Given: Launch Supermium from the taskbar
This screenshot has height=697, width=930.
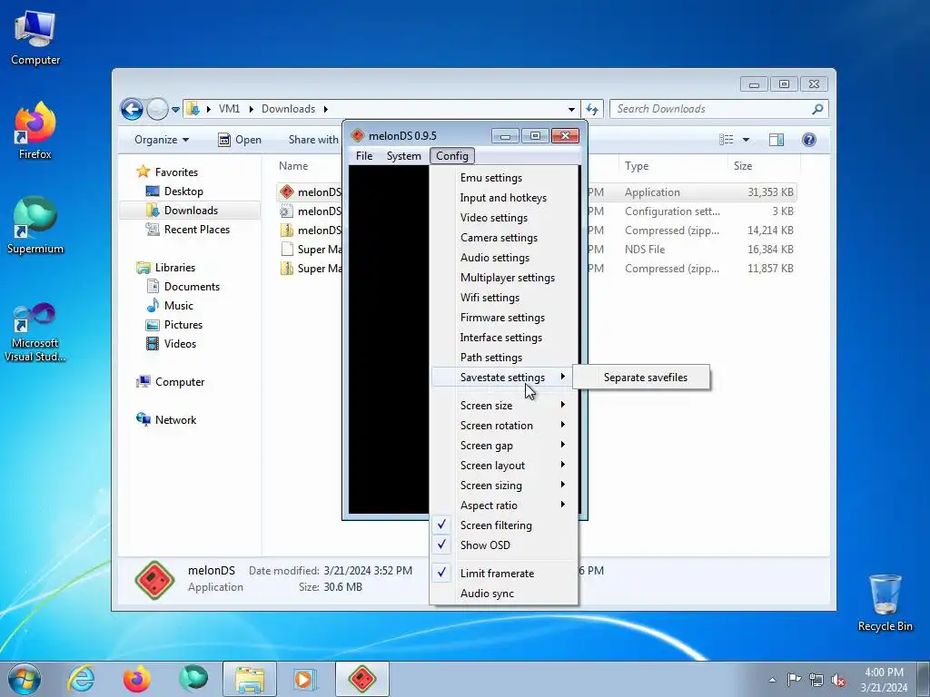Looking at the screenshot, I should [193, 679].
